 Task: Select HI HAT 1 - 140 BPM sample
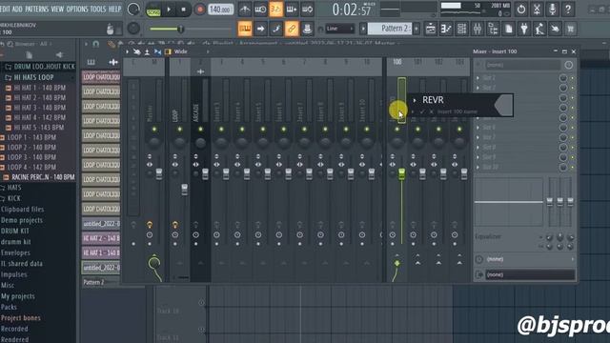tap(40, 88)
